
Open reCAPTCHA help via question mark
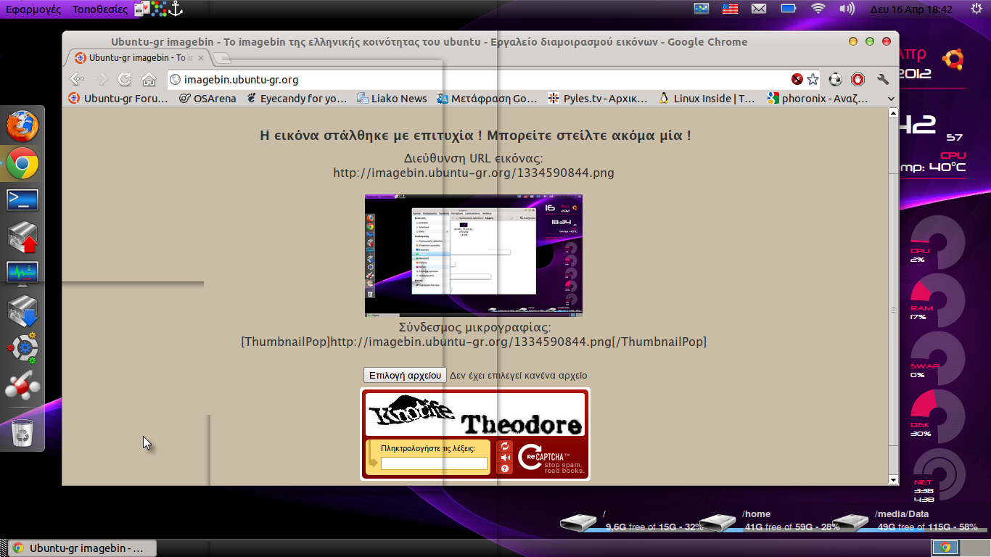point(505,469)
